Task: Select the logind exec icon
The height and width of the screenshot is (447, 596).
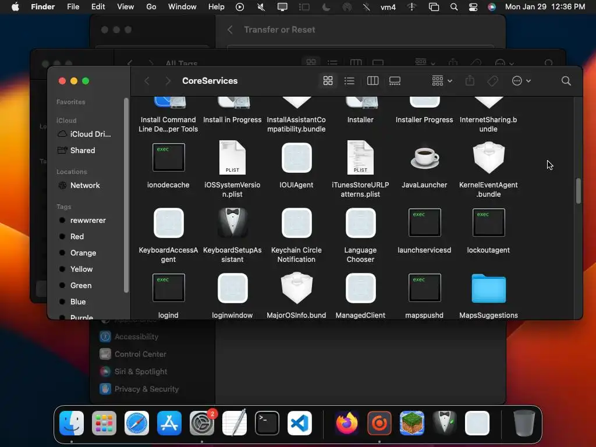Action: (x=168, y=288)
